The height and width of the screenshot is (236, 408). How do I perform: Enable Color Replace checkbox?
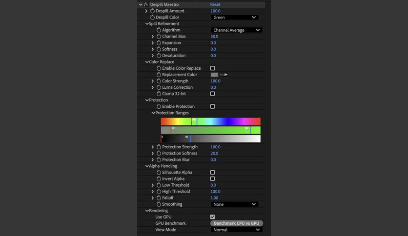pyautogui.click(x=213, y=68)
